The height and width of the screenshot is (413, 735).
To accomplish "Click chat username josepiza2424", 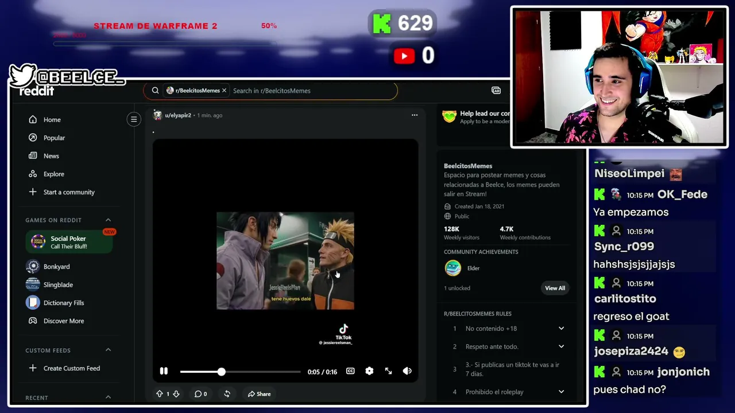I will click(x=631, y=351).
